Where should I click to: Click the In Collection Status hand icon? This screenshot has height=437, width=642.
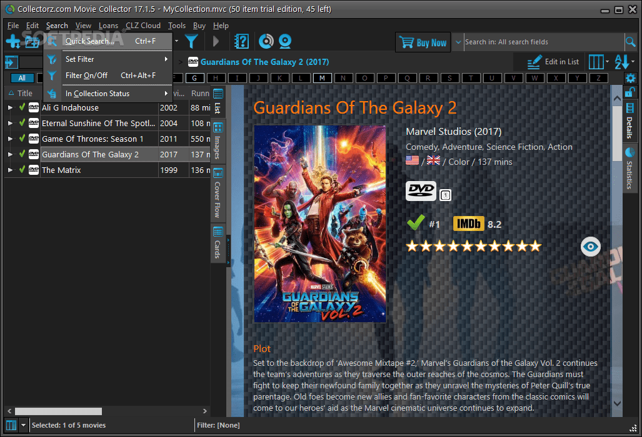click(x=52, y=94)
